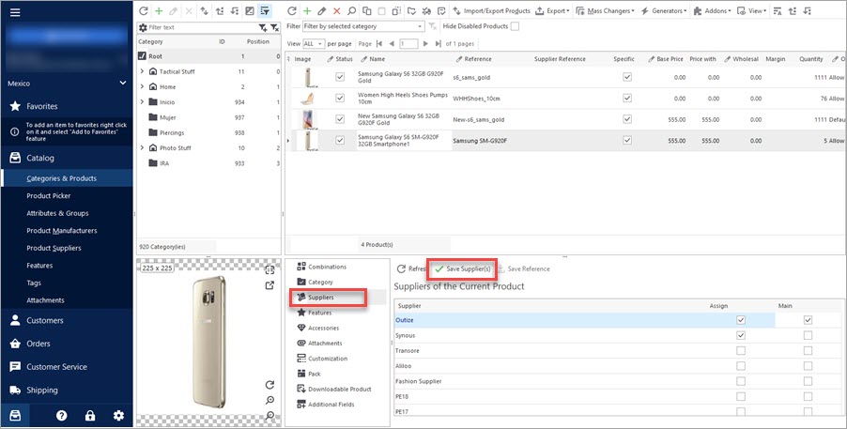
Task: Open filter settings gear icon
Action: 143,27
